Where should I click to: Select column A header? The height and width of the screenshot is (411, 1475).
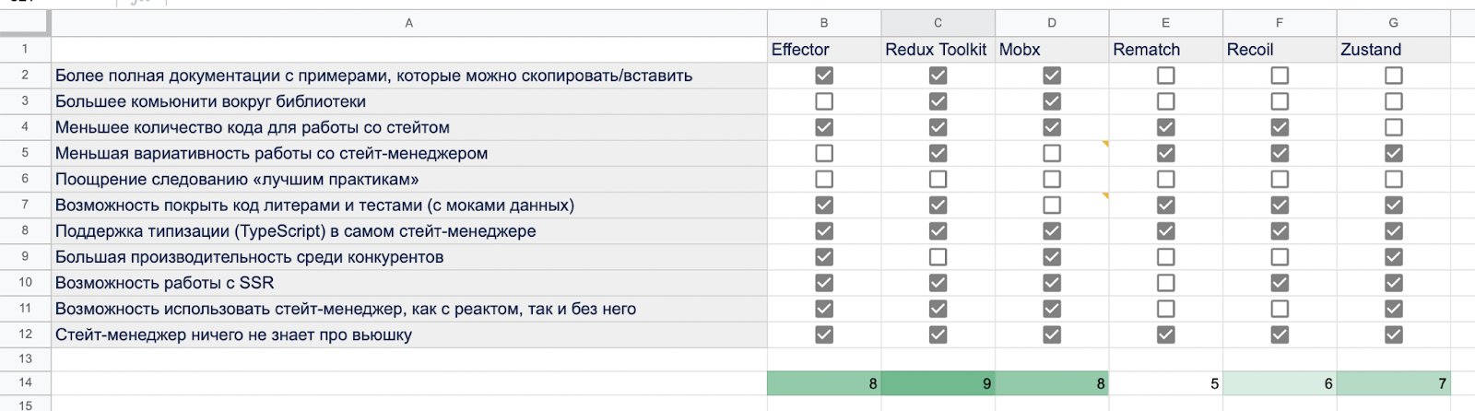click(x=408, y=23)
